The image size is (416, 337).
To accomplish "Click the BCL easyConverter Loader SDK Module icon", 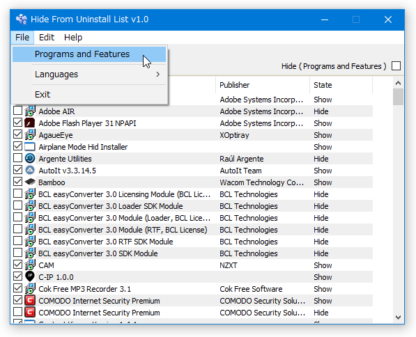I will [30, 206].
